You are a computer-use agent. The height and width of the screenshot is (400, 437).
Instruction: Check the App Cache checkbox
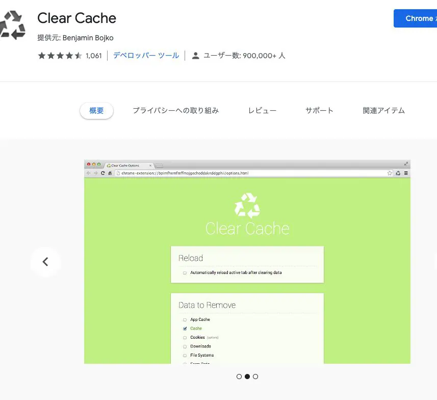coord(185,320)
